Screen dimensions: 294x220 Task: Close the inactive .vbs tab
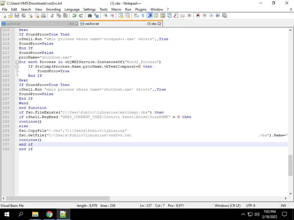(x=76, y=24)
